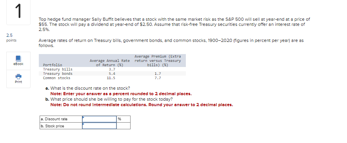
Task: Click the 2.5 points indicator
Action: click(11, 37)
